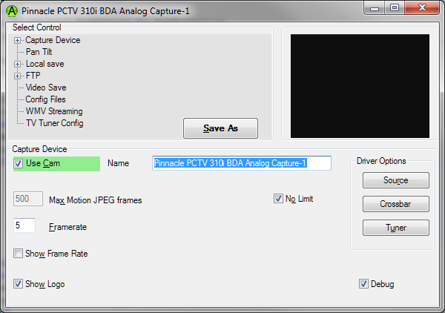The width and height of the screenshot is (445, 313).
Task: Open the Crossbar driver options
Action: click(396, 204)
